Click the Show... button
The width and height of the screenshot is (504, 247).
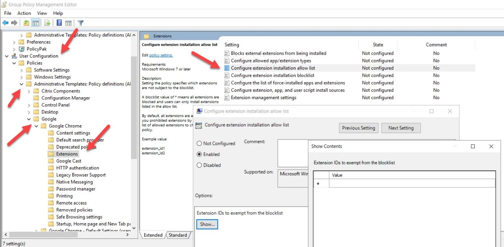pos(207,224)
